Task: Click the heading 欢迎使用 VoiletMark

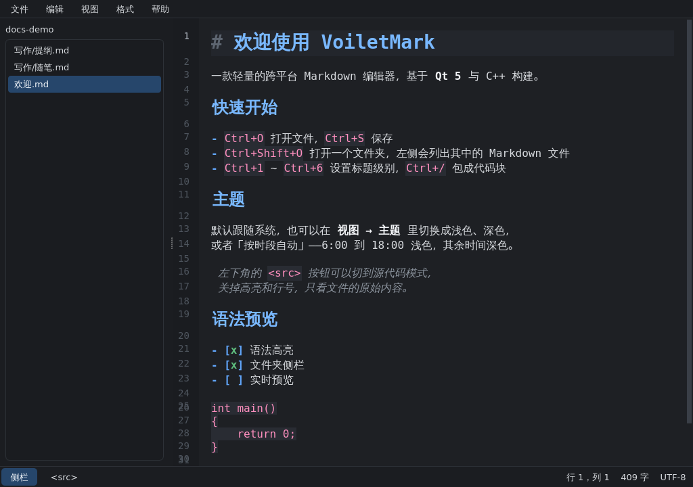Action: coord(334,43)
